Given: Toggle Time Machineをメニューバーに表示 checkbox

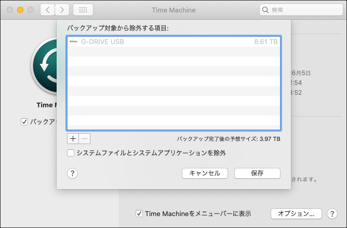Looking at the screenshot, I should pyautogui.click(x=139, y=213).
